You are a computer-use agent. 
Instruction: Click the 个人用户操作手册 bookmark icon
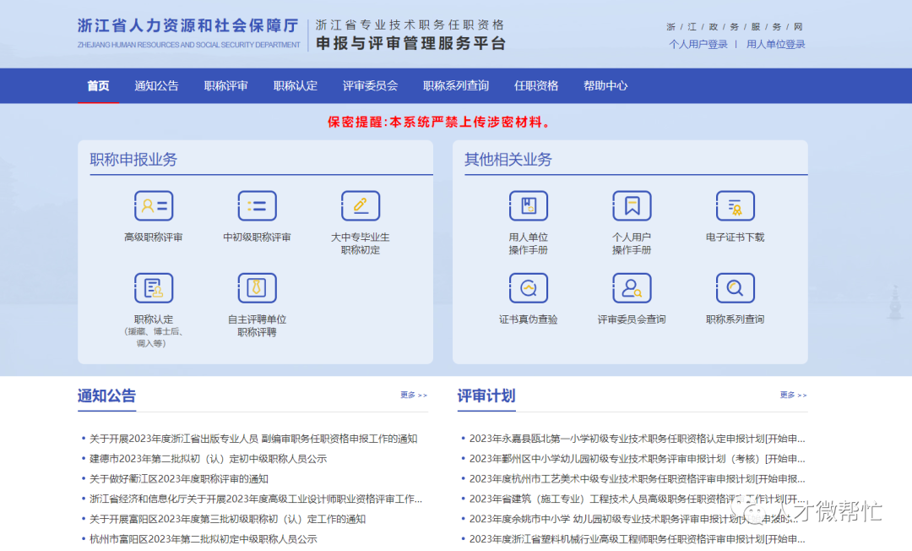tap(632, 205)
